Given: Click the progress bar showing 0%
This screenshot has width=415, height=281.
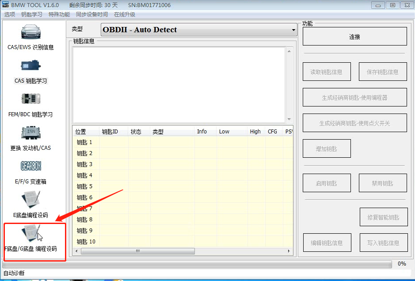Looking at the screenshot, I should [197, 264].
